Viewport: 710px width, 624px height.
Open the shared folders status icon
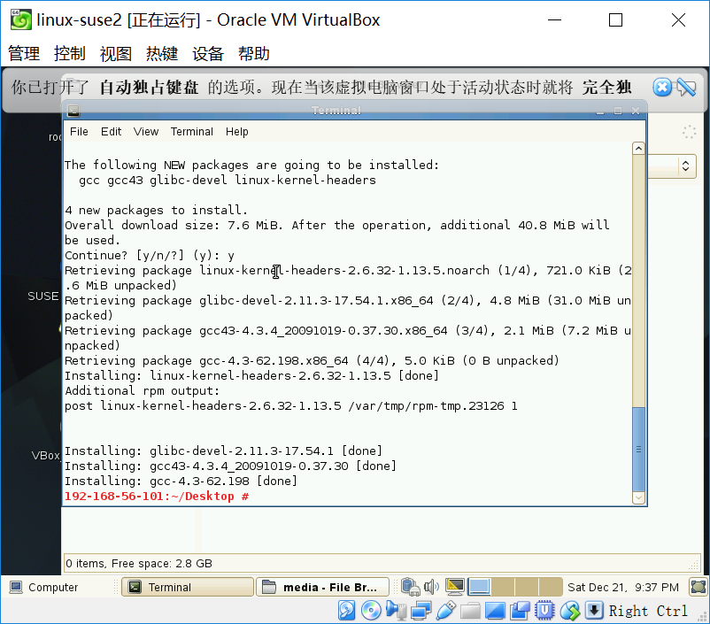470,611
